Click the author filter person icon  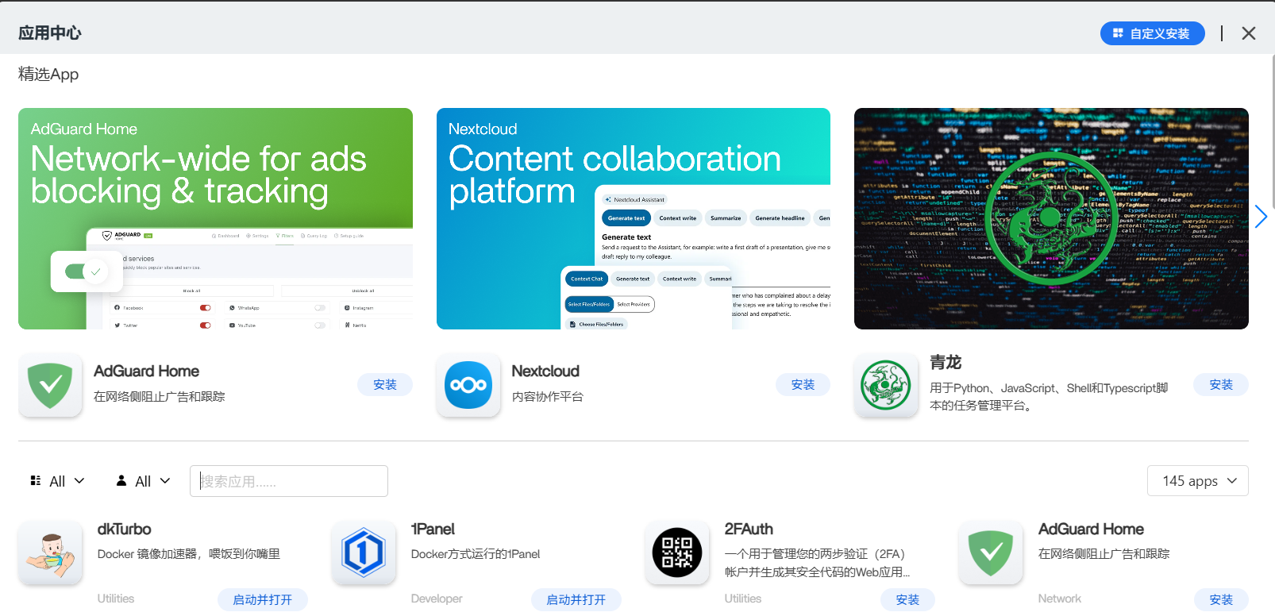tap(121, 480)
